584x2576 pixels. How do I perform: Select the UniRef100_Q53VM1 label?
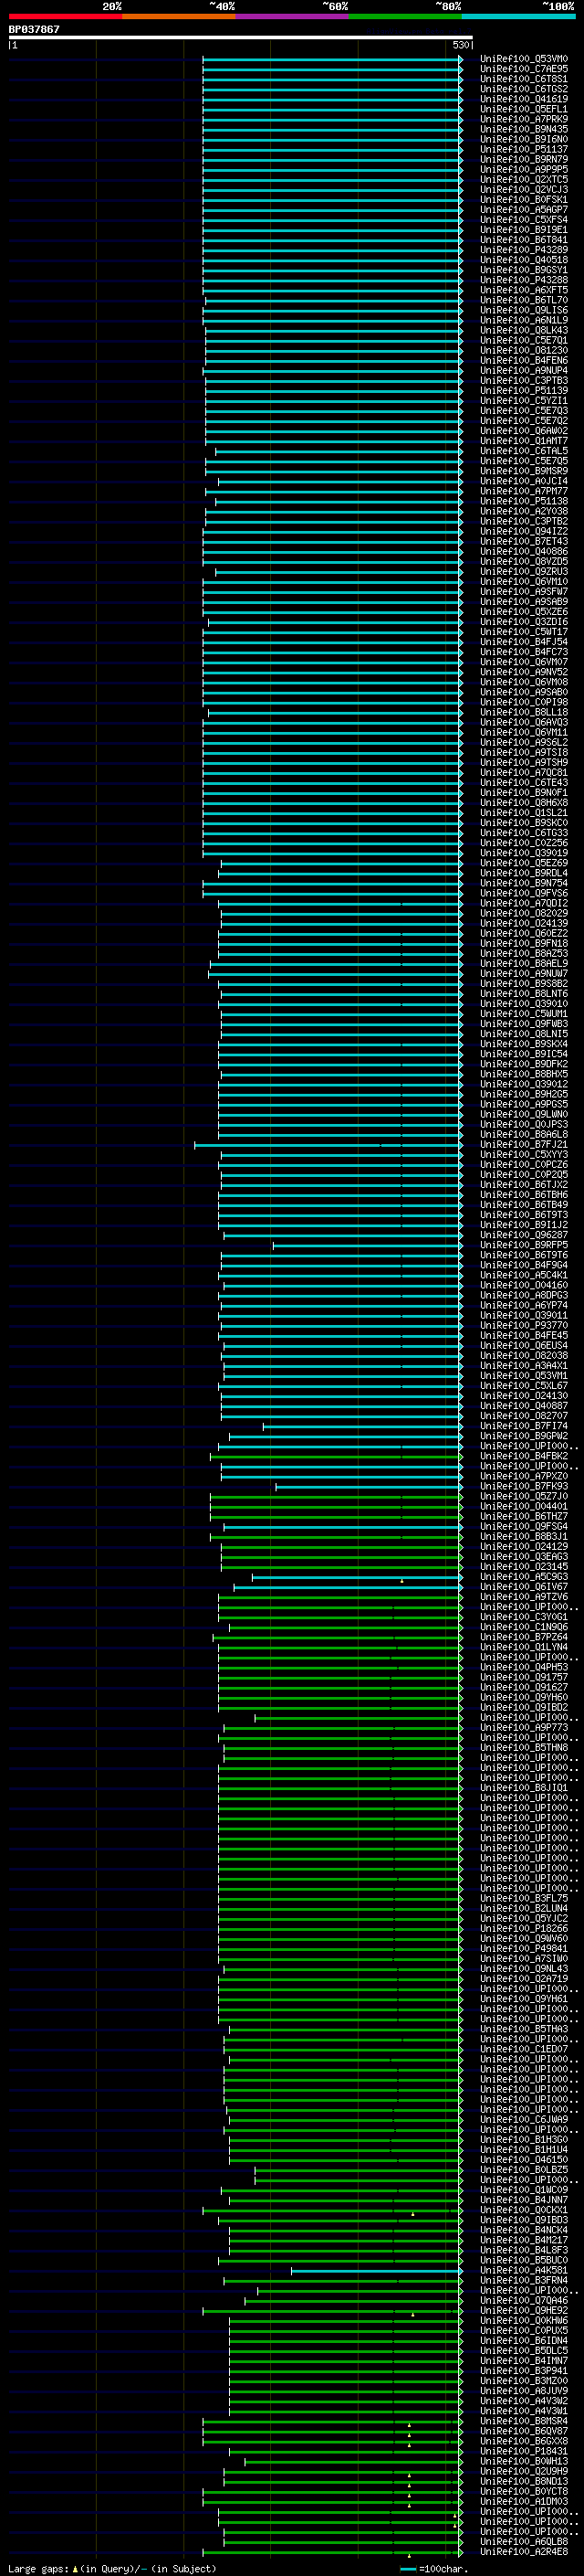point(523,1376)
